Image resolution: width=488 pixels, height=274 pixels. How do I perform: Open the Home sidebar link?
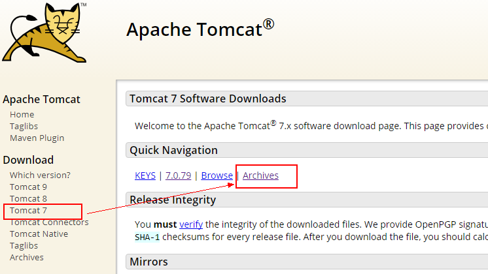pyautogui.click(x=22, y=115)
